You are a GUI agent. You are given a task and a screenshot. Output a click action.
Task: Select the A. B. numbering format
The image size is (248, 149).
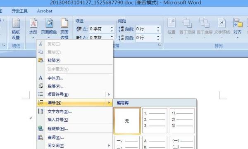pos(155,142)
